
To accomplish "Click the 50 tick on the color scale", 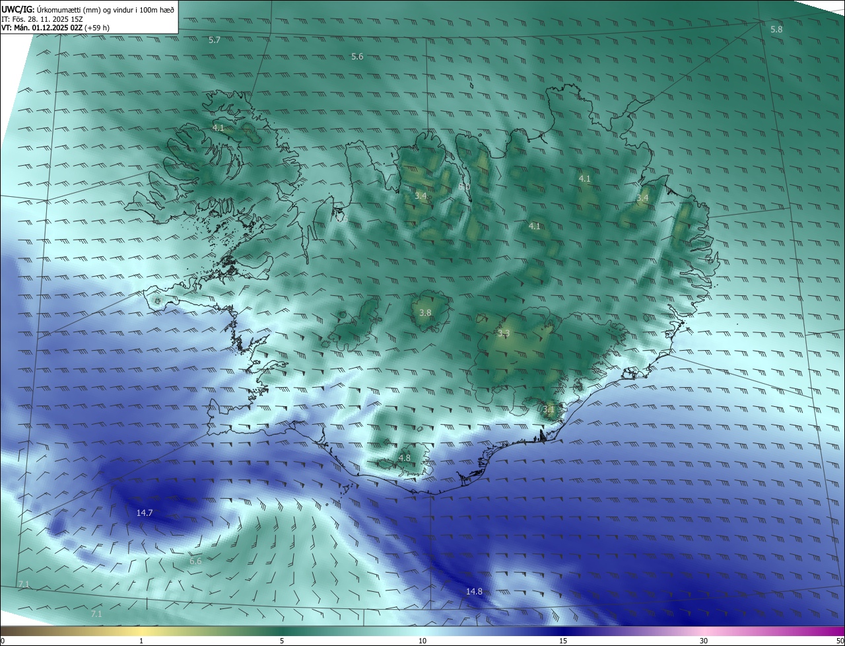I will 840,641.
